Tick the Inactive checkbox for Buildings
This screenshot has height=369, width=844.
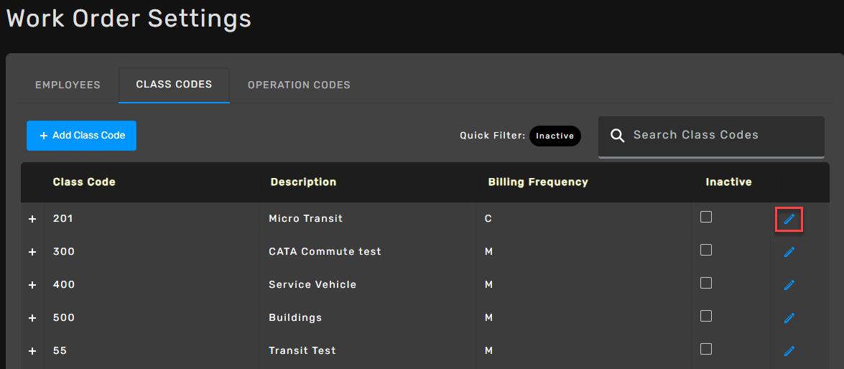(705, 316)
